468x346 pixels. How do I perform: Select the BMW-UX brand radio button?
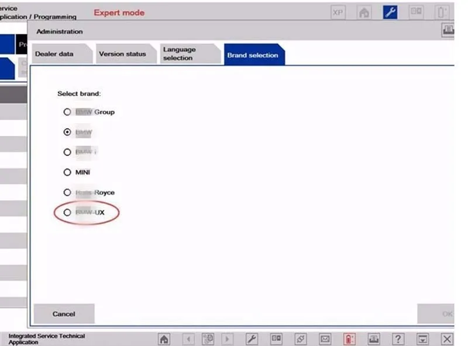tap(67, 212)
